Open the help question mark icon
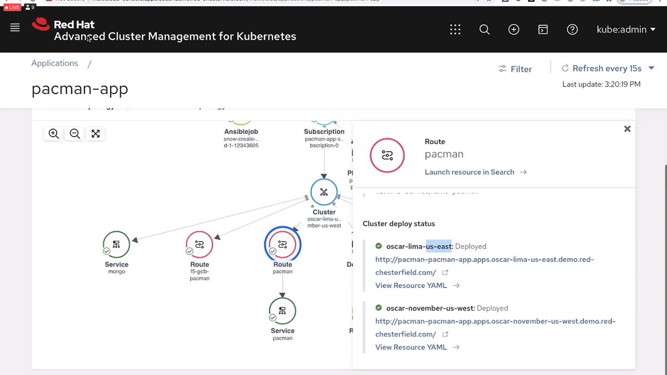667x375 pixels. pyautogui.click(x=572, y=29)
